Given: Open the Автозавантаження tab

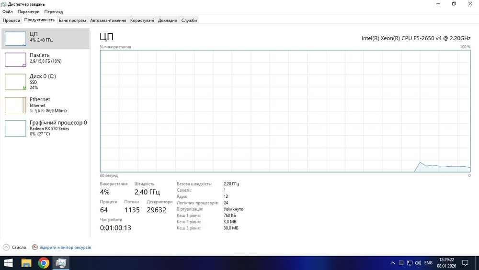Looking at the screenshot, I should (x=108, y=21).
